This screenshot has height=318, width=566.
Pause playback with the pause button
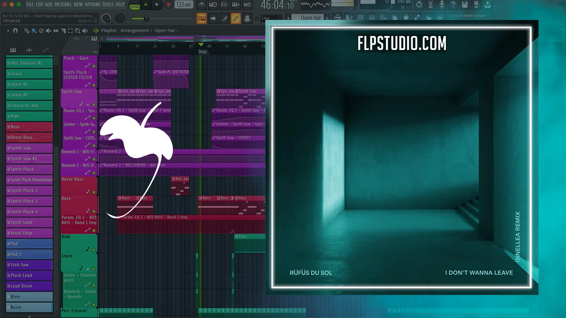pyautogui.click(x=146, y=5)
